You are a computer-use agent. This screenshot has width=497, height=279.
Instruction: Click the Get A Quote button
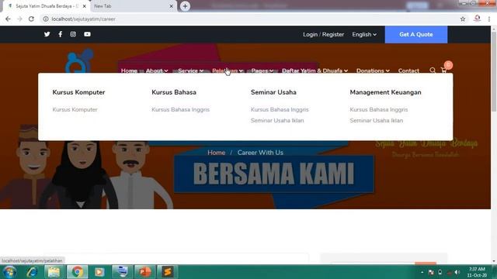pyautogui.click(x=416, y=34)
